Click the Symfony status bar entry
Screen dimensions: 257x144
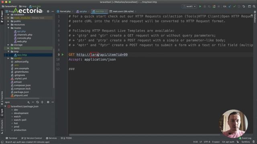pyautogui.click(x=245, y=142)
